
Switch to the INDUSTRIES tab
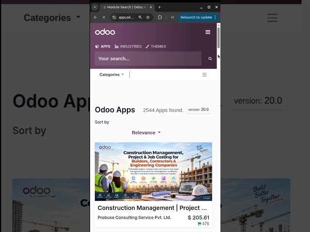point(128,46)
